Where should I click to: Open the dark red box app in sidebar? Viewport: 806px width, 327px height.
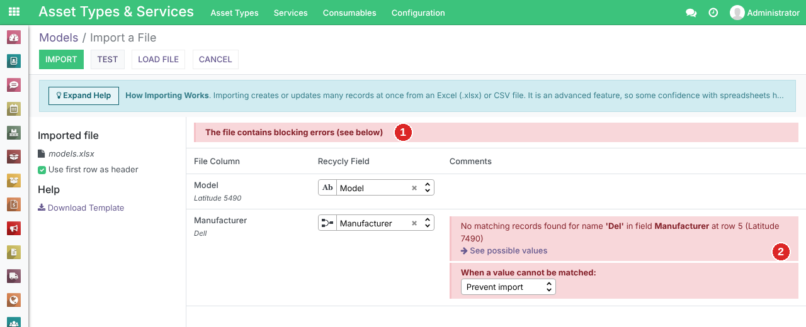point(14,157)
